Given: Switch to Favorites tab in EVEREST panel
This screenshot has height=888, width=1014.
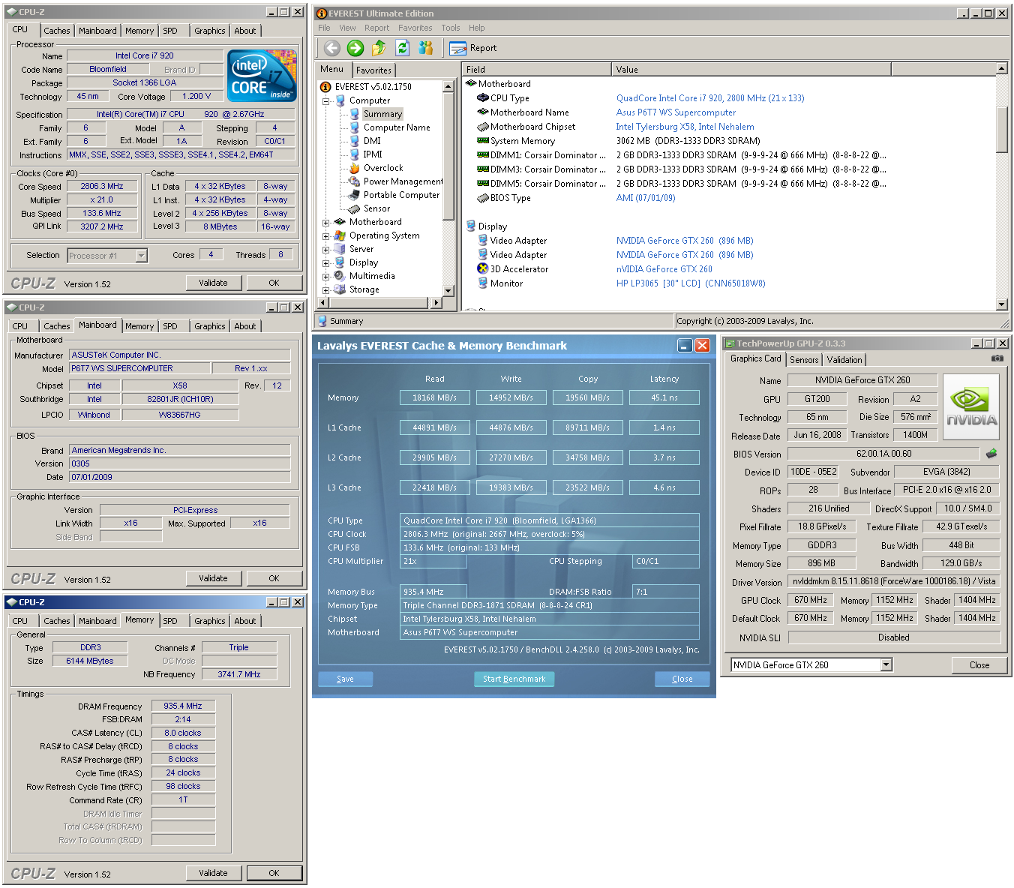Looking at the screenshot, I should (373, 70).
